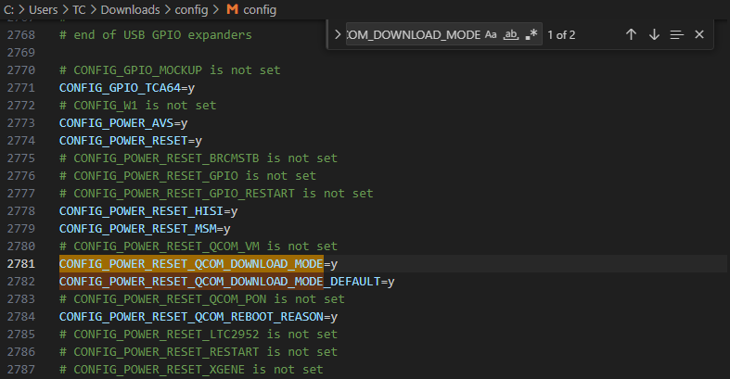730x379 pixels.
Task: Click comment CONFIG_POWER_RESET_RESTART is not set
Action: pos(199,352)
